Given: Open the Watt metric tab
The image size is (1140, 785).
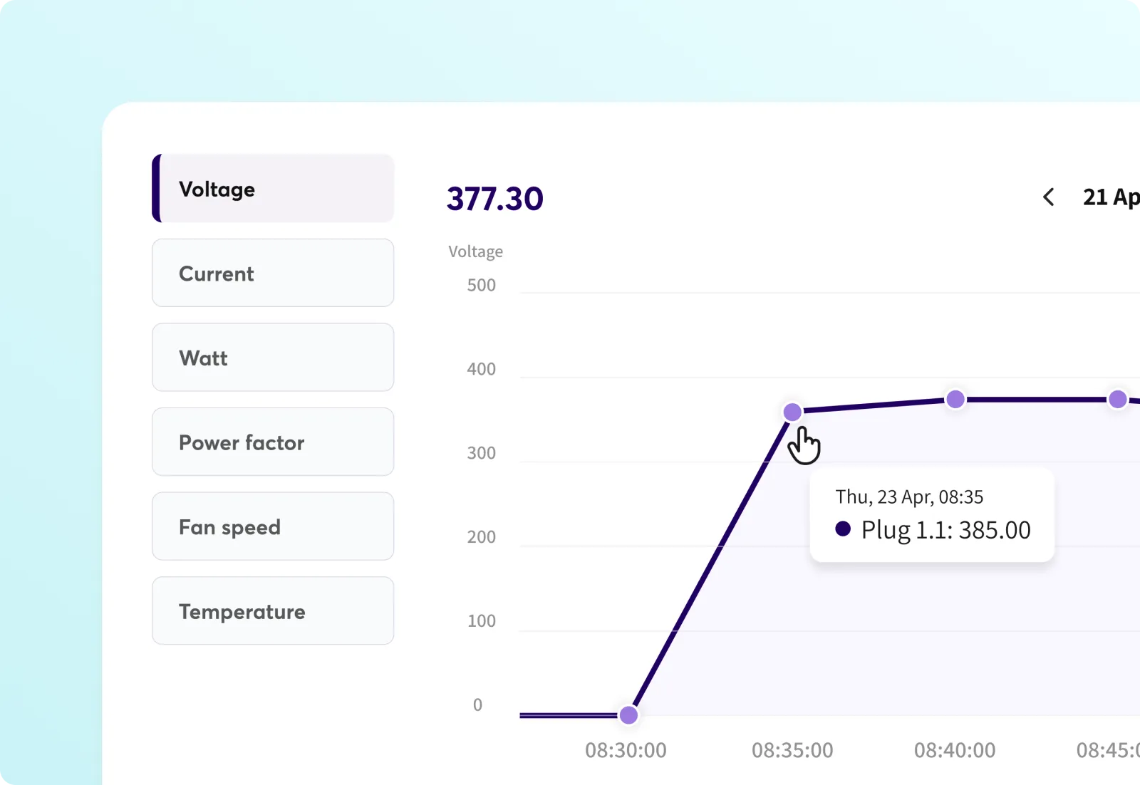Looking at the screenshot, I should [273, 358].
